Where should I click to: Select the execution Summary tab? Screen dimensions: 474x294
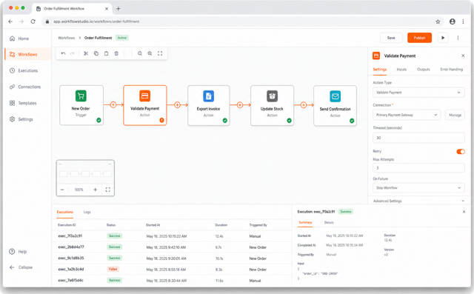click(305, 223)
